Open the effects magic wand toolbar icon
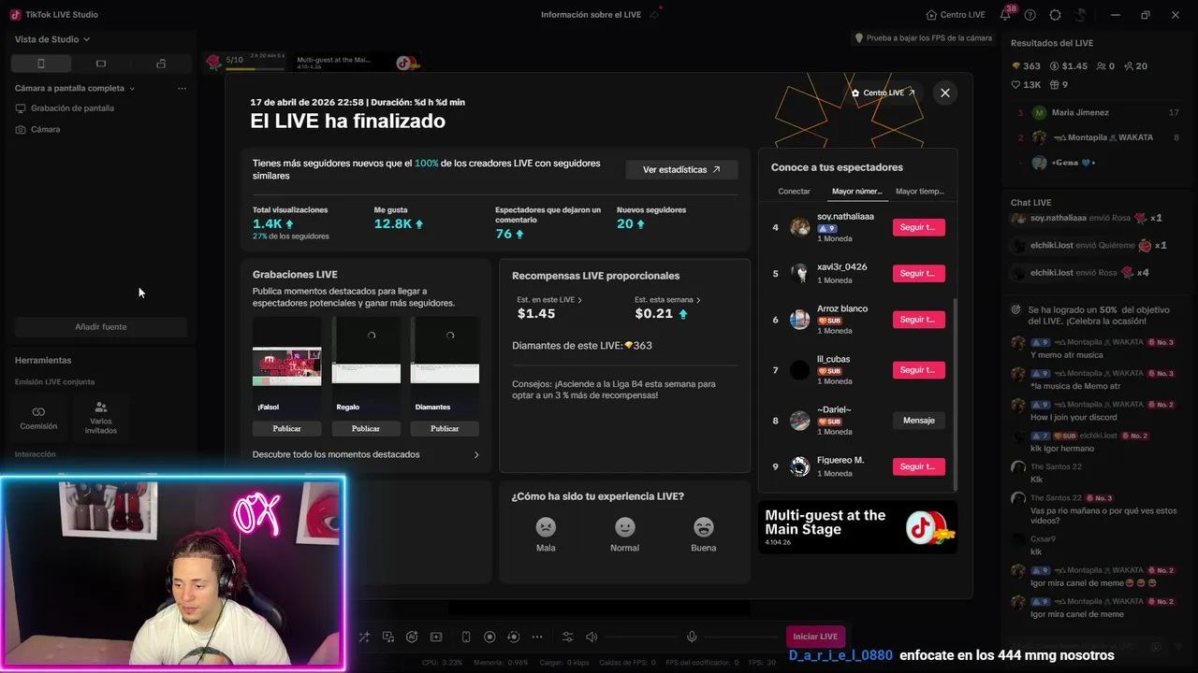The width and height of the screenshot is (1198, 673). pyautogui.click(x=364, y=637)
